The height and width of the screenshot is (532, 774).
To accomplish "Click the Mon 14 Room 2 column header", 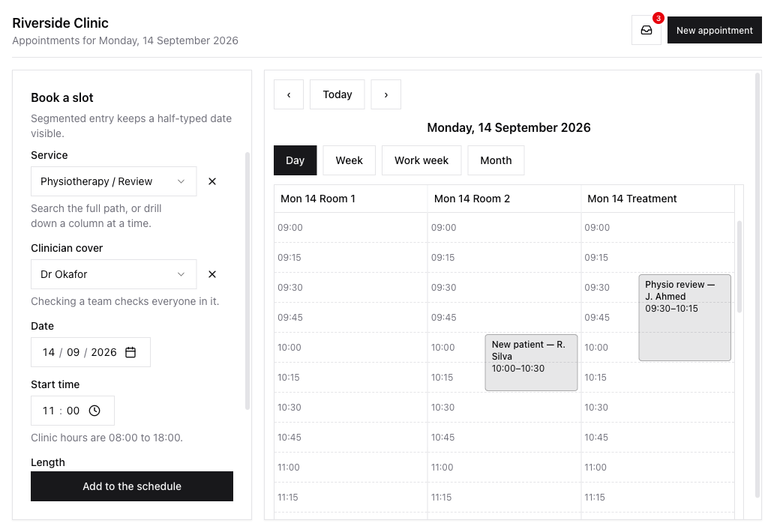I will click(x=504, y=199).
